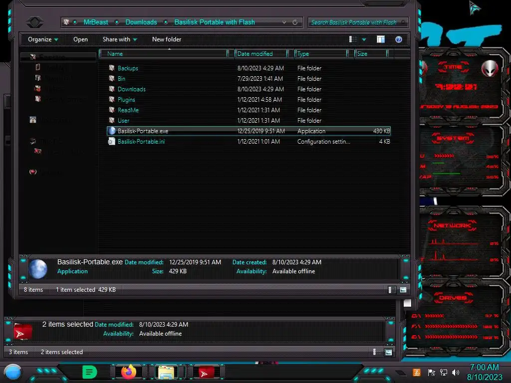Open the Action Center flag icon
Viewport: 511px width, 383px height.
click(432, 373)
